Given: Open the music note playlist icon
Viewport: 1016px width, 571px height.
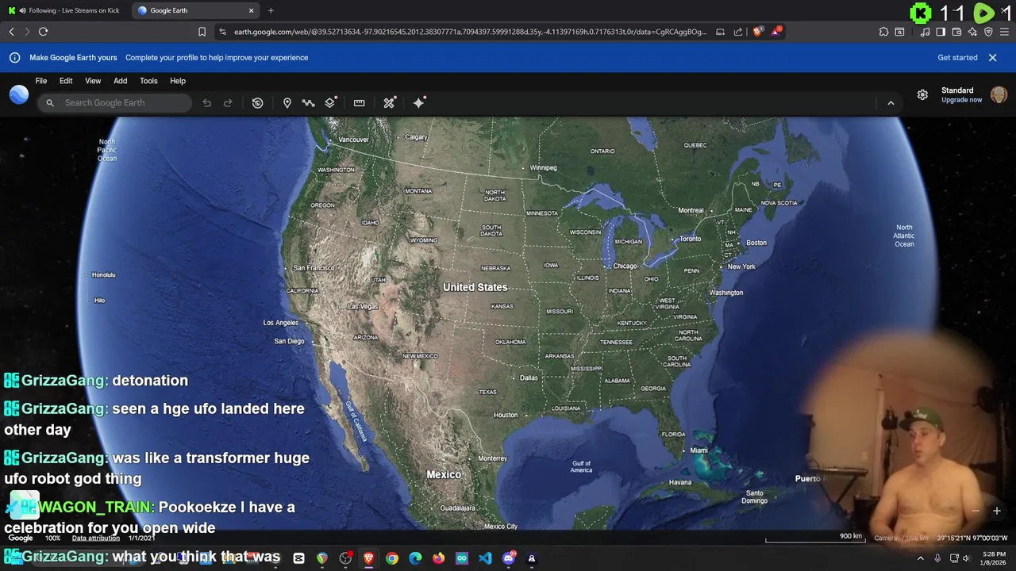Looking at the screenshot, I should pyautogui.click(x=925, y=32).
